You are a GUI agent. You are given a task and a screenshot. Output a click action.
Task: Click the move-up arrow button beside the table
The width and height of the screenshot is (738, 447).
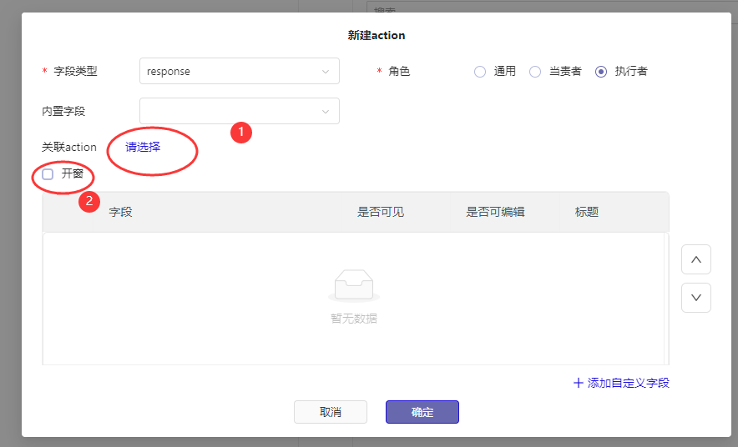(x=695, y=259)
